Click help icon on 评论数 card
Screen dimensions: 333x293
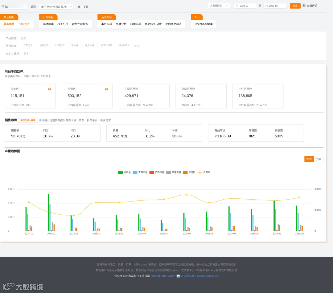point(49,89)
